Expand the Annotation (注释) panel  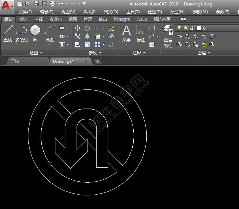139,53
